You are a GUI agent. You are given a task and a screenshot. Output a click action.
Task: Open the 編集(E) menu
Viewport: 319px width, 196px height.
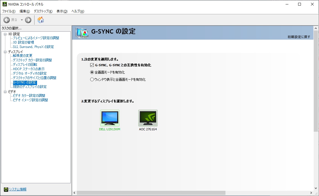(24, 11)
